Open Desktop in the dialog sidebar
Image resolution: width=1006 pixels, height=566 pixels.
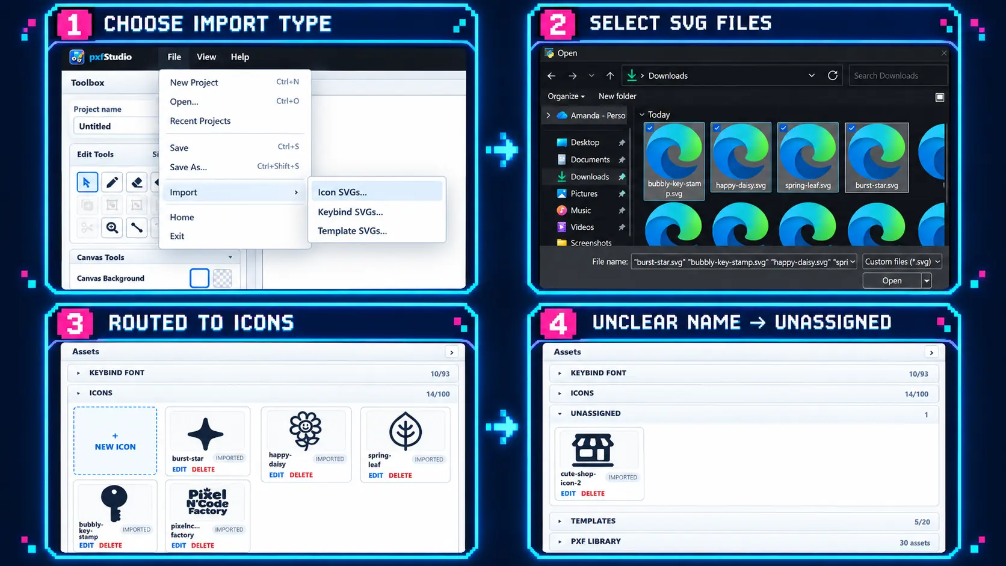(585, 143)
